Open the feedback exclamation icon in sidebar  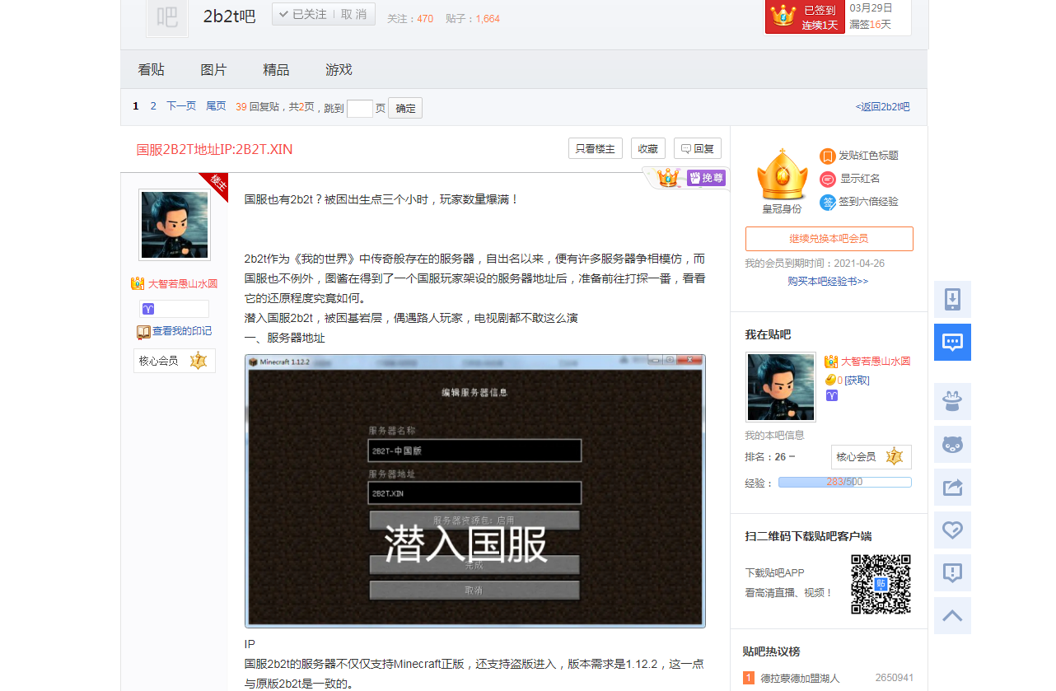pyautogui.click(x=952, y=572)
